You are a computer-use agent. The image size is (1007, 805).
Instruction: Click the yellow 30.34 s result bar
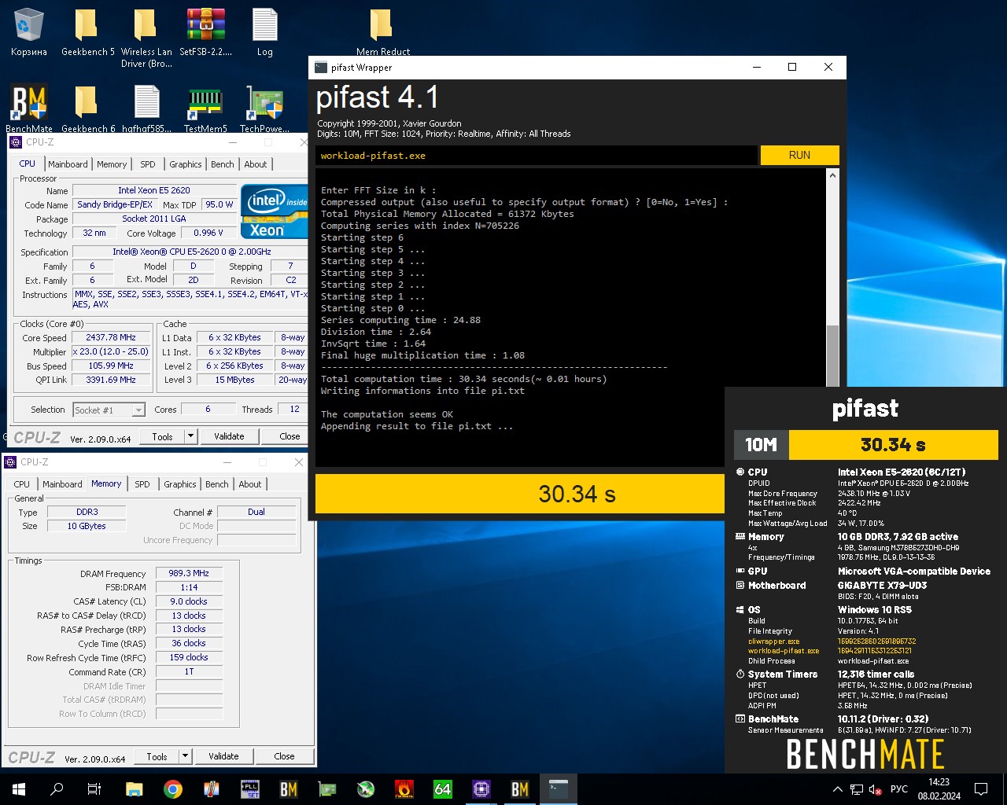pyautogui.click(x=520, y=494)
